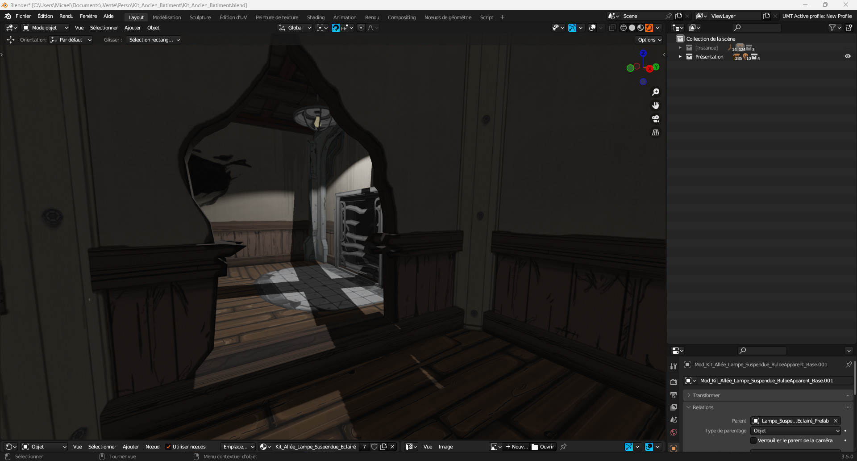Open the Nœud menu in the node editor
Screen dimensions: 857x461
click(x=152, y=447)
